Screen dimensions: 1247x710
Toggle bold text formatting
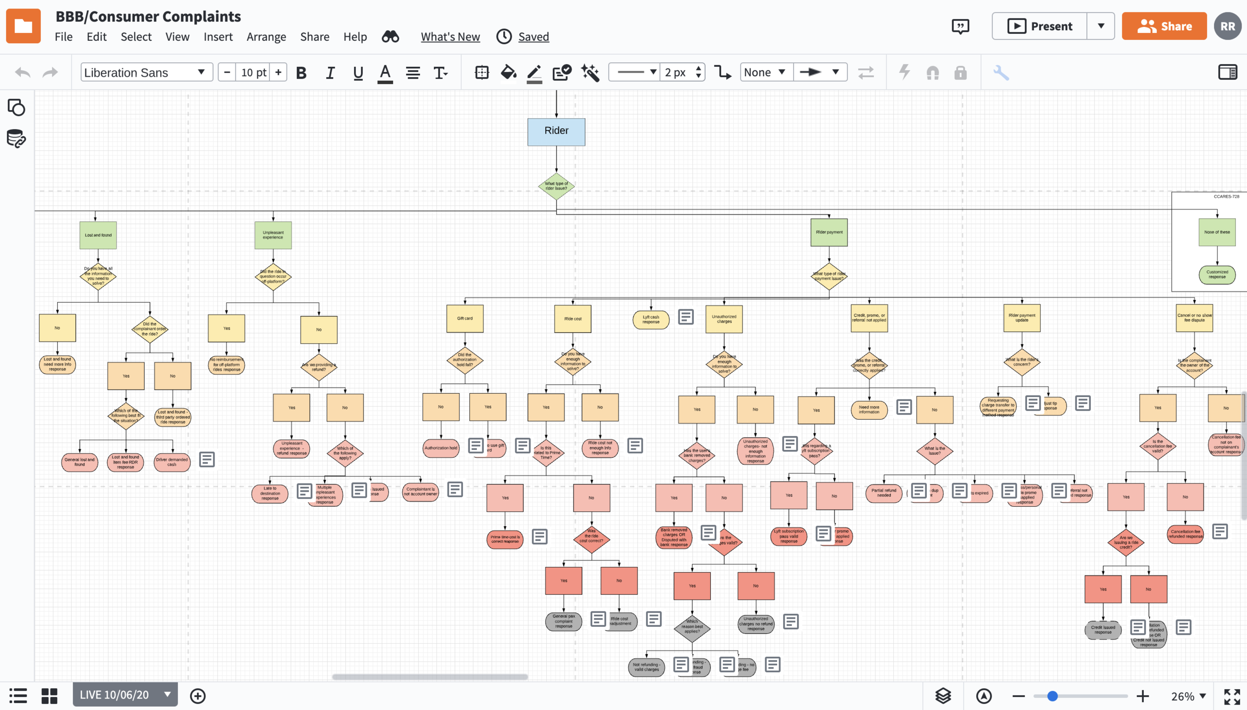[x=301, y=73]
